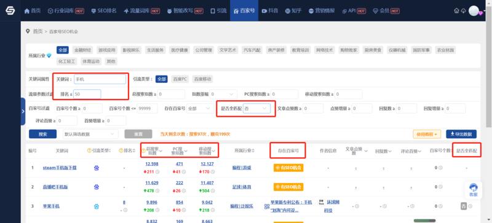Open the 默认筛选数据 dropdown
The height and width of the screenshot is (223, 492).
click(90, 135)
